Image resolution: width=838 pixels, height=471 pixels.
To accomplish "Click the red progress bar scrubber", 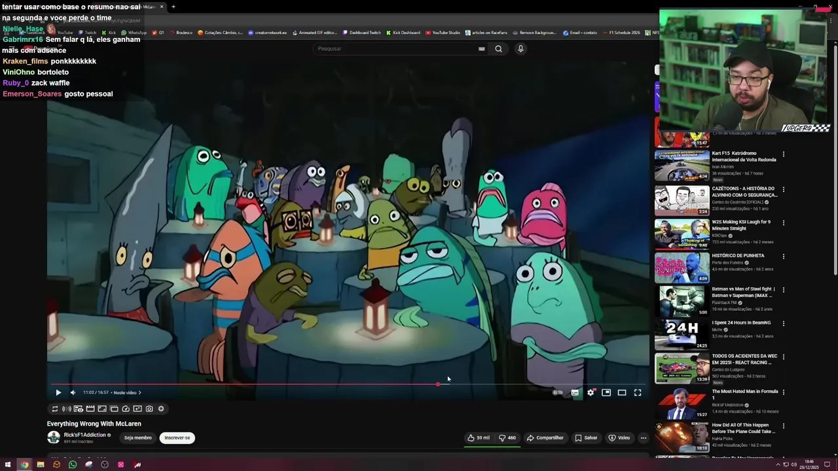I will coord(438,384).
